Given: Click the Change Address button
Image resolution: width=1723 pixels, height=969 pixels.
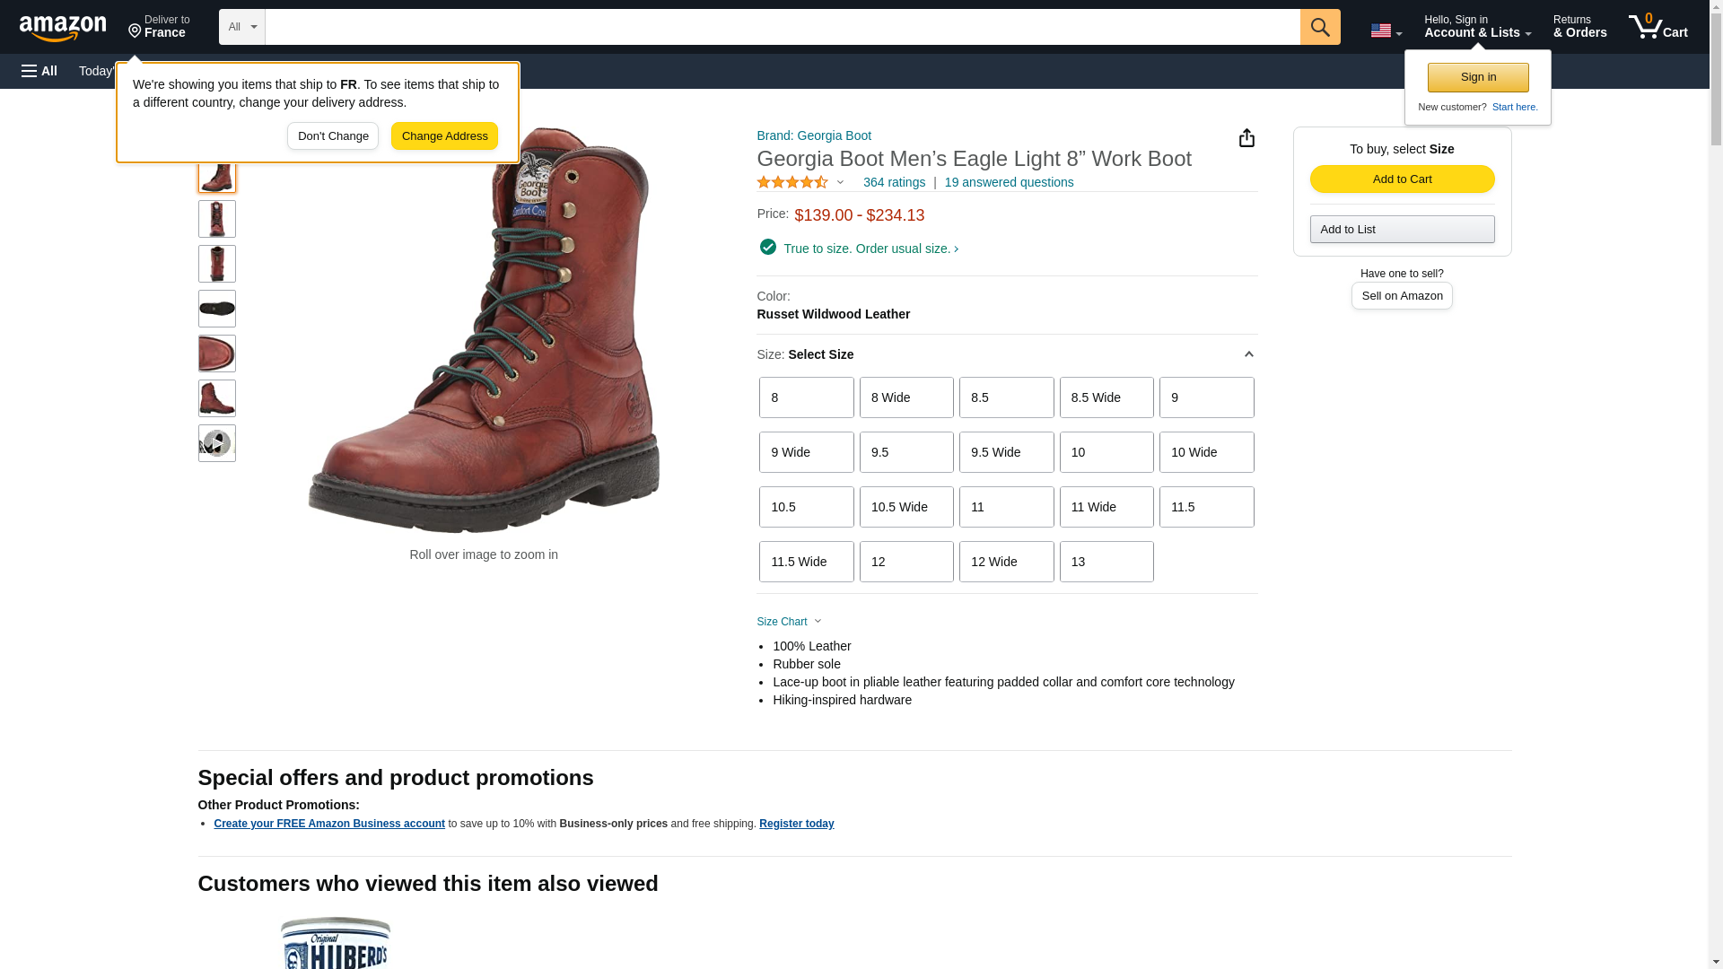Looking at the screenshot, I should point(444,136).
